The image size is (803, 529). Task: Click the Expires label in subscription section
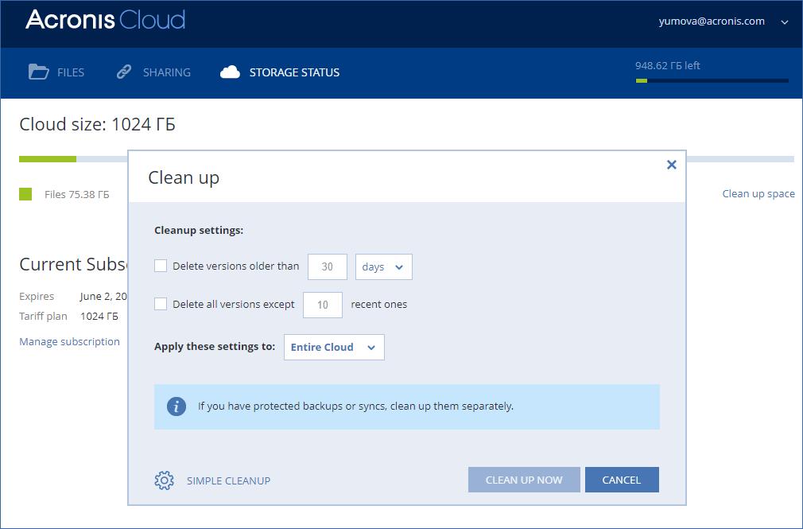click(37, 296)
